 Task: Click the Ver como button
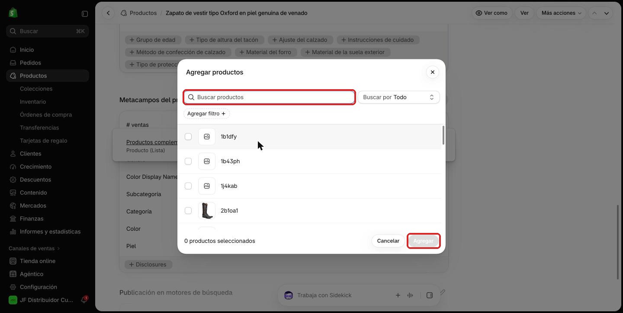(x=491, y=13)
